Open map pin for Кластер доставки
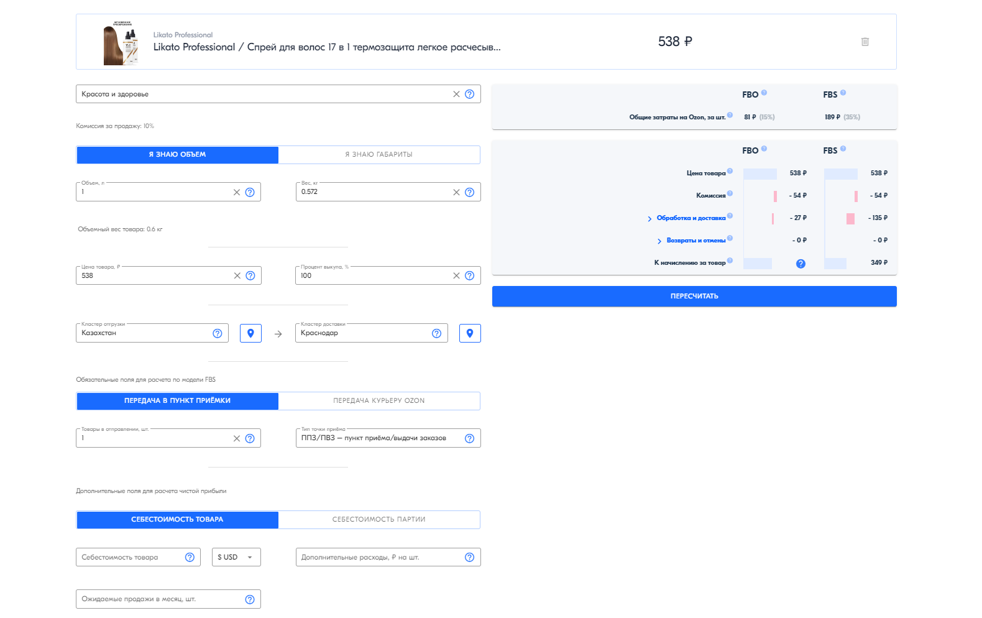The height and width of the screenshot is (618, 982). point(470,333)
